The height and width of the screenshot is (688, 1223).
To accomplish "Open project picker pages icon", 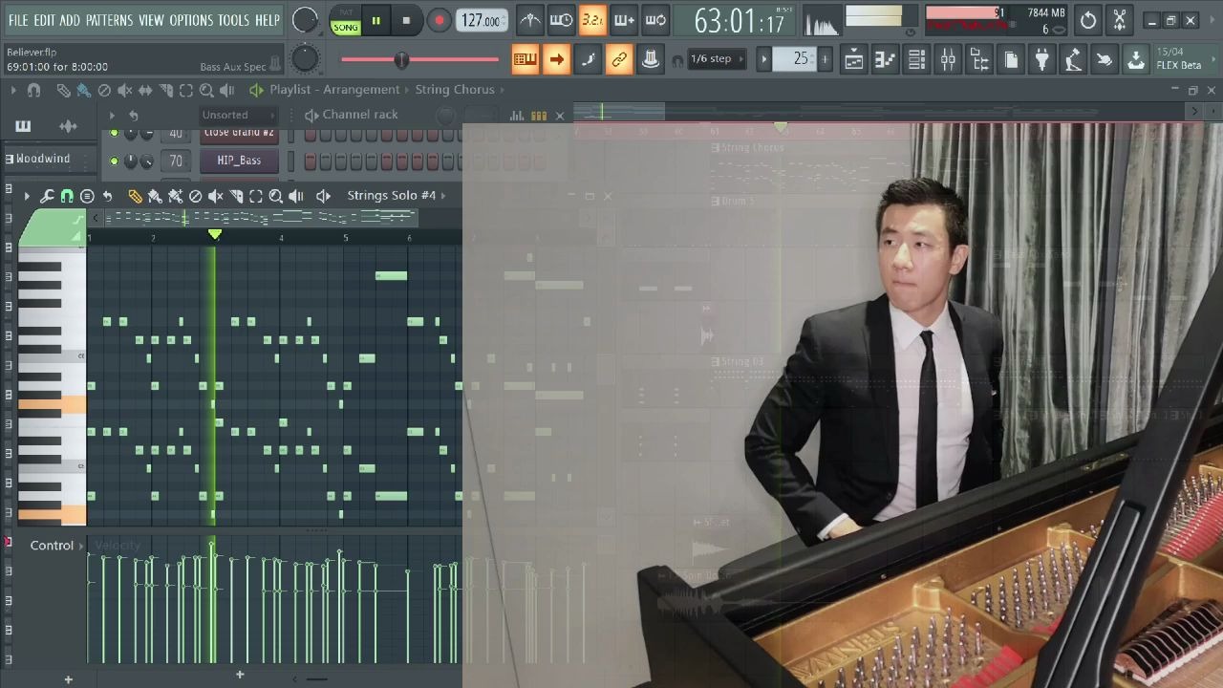I will (1011, 60).
